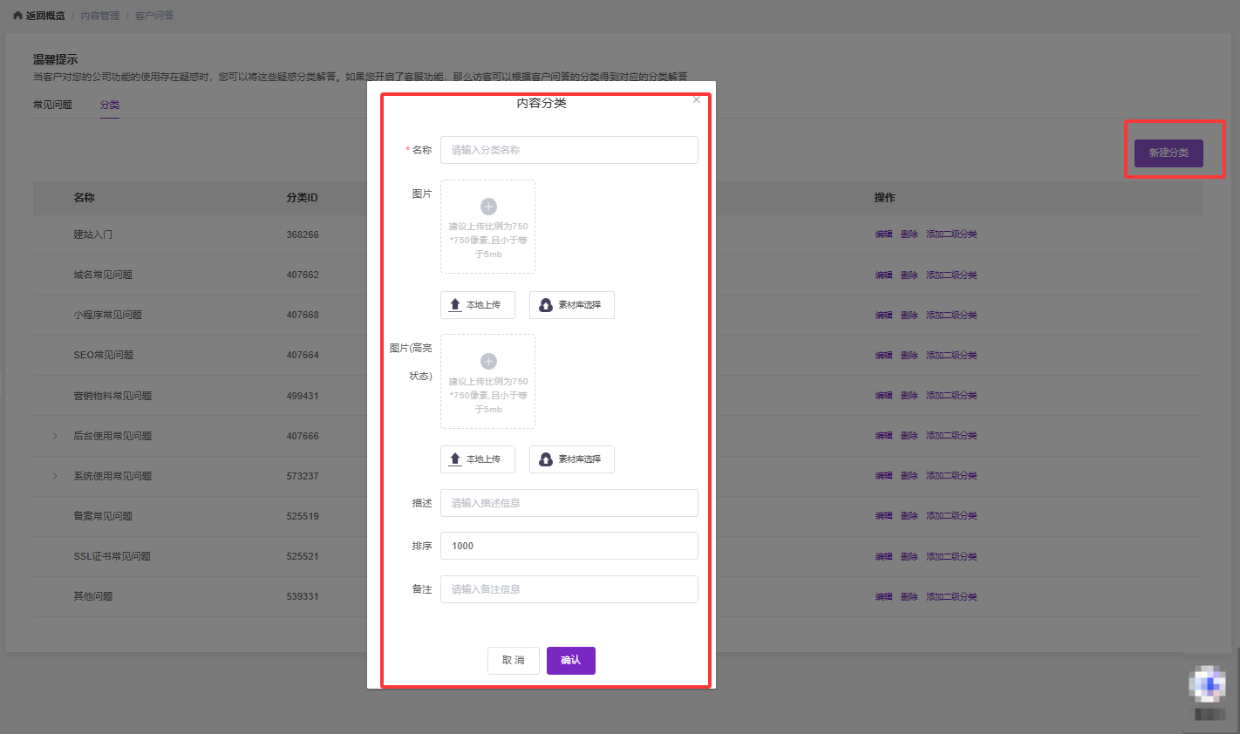Add subcategory under 系统使用常见问题
This screenshot has height=734, width=1240.
(951, 476)
